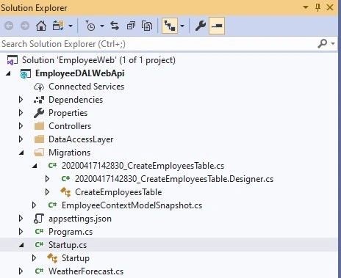The height and width of the screenshot is (278, 341).
Task: Expand the Dependencies node
Action: (x=21, y=100)
